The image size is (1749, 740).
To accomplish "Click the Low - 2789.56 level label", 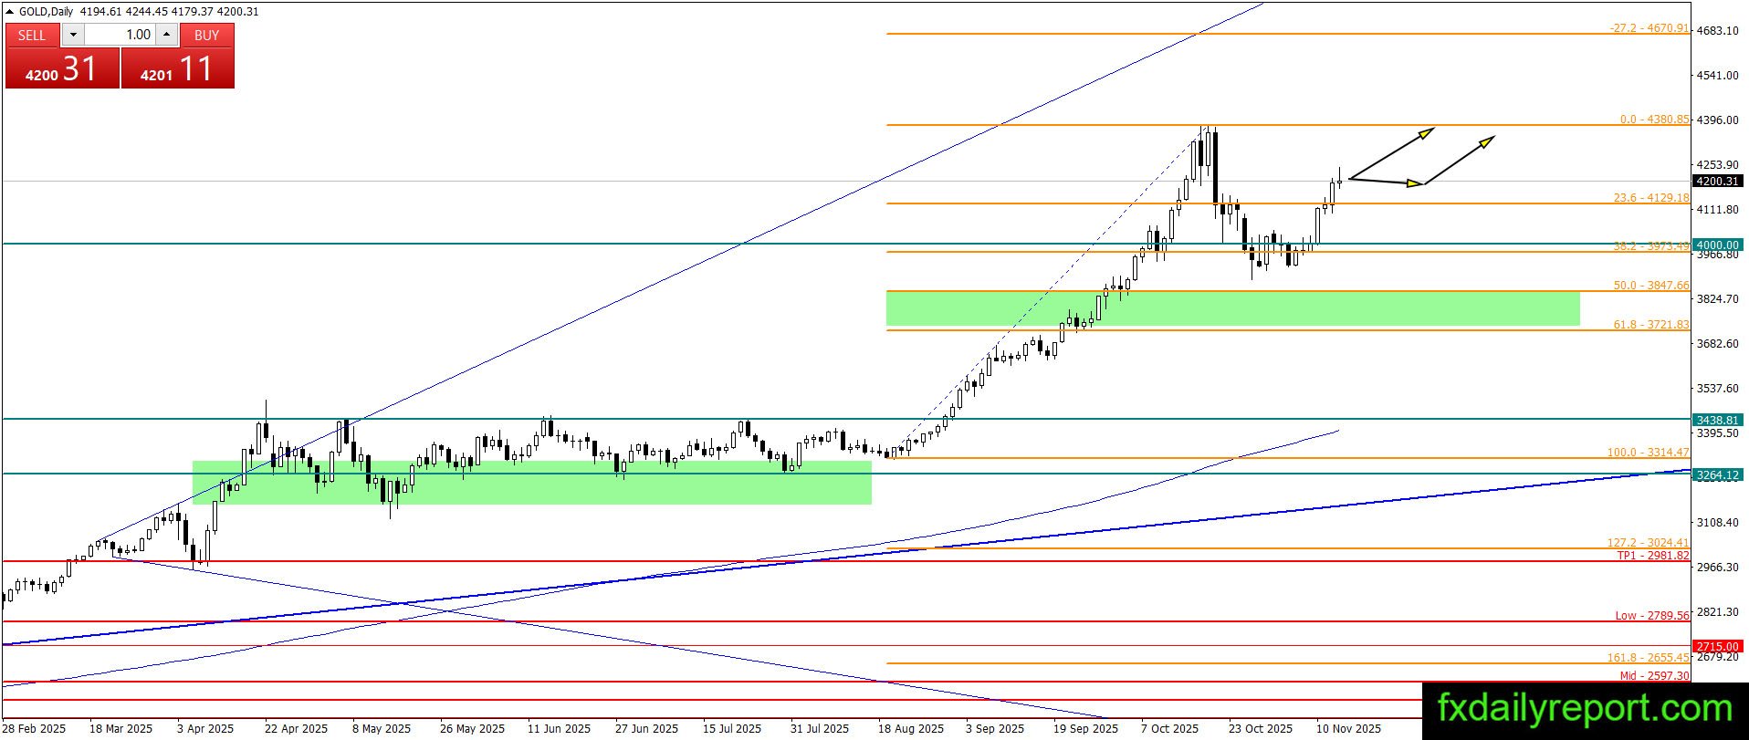I will (x=1652, y=616).
